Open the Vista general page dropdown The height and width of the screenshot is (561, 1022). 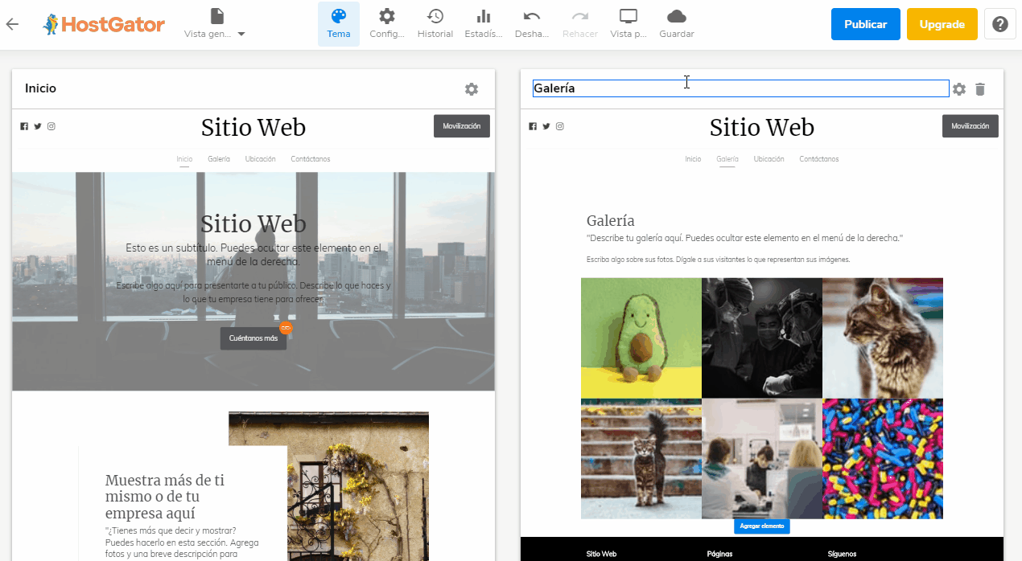point(215,24)
